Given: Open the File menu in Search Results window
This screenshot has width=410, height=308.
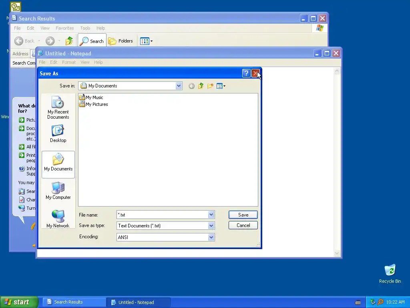Looking at the screenshot, I should tap(17, 28).
